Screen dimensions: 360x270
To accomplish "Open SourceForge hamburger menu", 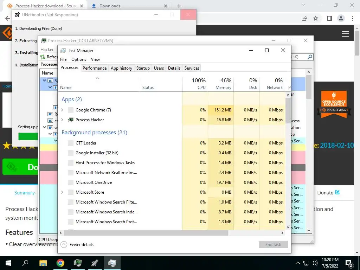I will coord(345,34).
